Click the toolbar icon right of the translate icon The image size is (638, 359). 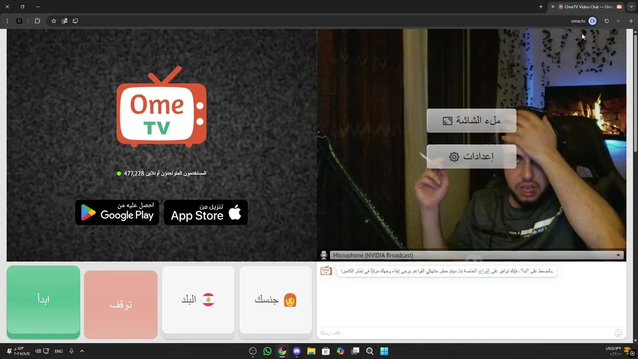click(x=75, y=21)
